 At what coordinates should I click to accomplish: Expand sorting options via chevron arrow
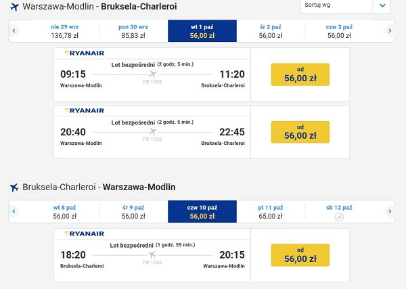(x=382, y=5)
